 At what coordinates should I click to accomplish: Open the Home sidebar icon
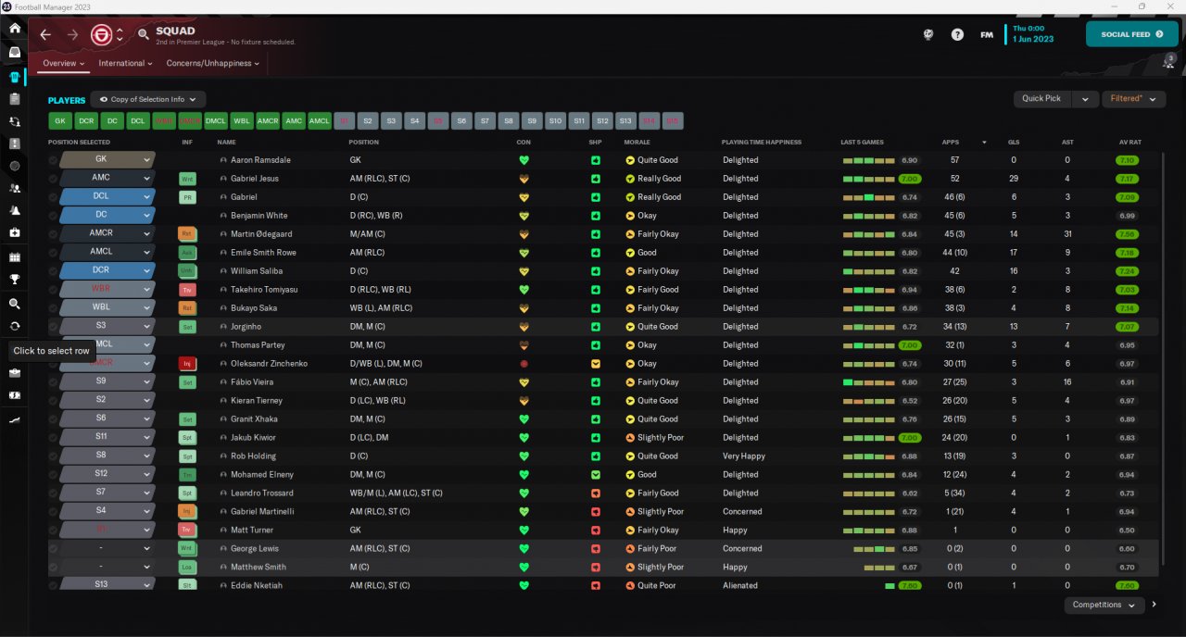point(15,29)
